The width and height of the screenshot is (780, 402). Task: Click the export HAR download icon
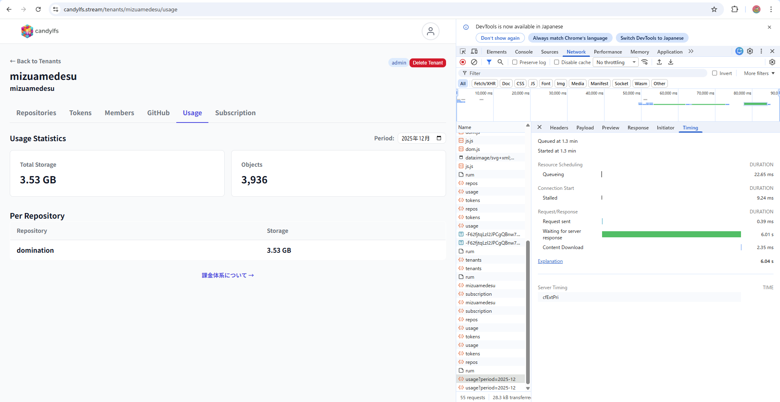(x=671, y=62)
